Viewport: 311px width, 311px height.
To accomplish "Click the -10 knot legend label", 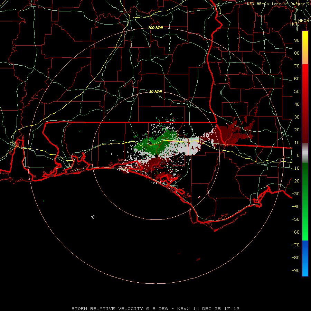I will [x=295, y=168].
